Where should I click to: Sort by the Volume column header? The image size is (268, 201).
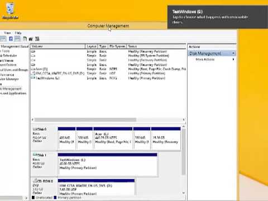point(58,46)
